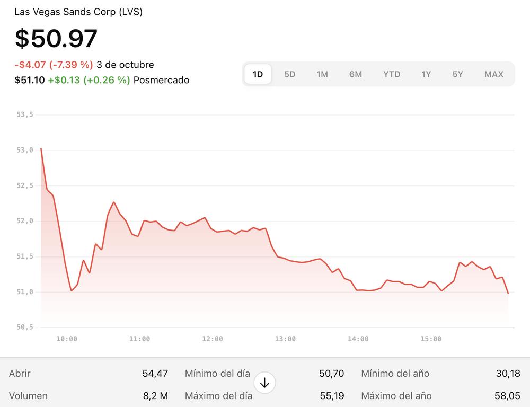This screenshot has height=407, width=530.
Task: Click the Mínimo del día value
Action: tap(331, 374)
